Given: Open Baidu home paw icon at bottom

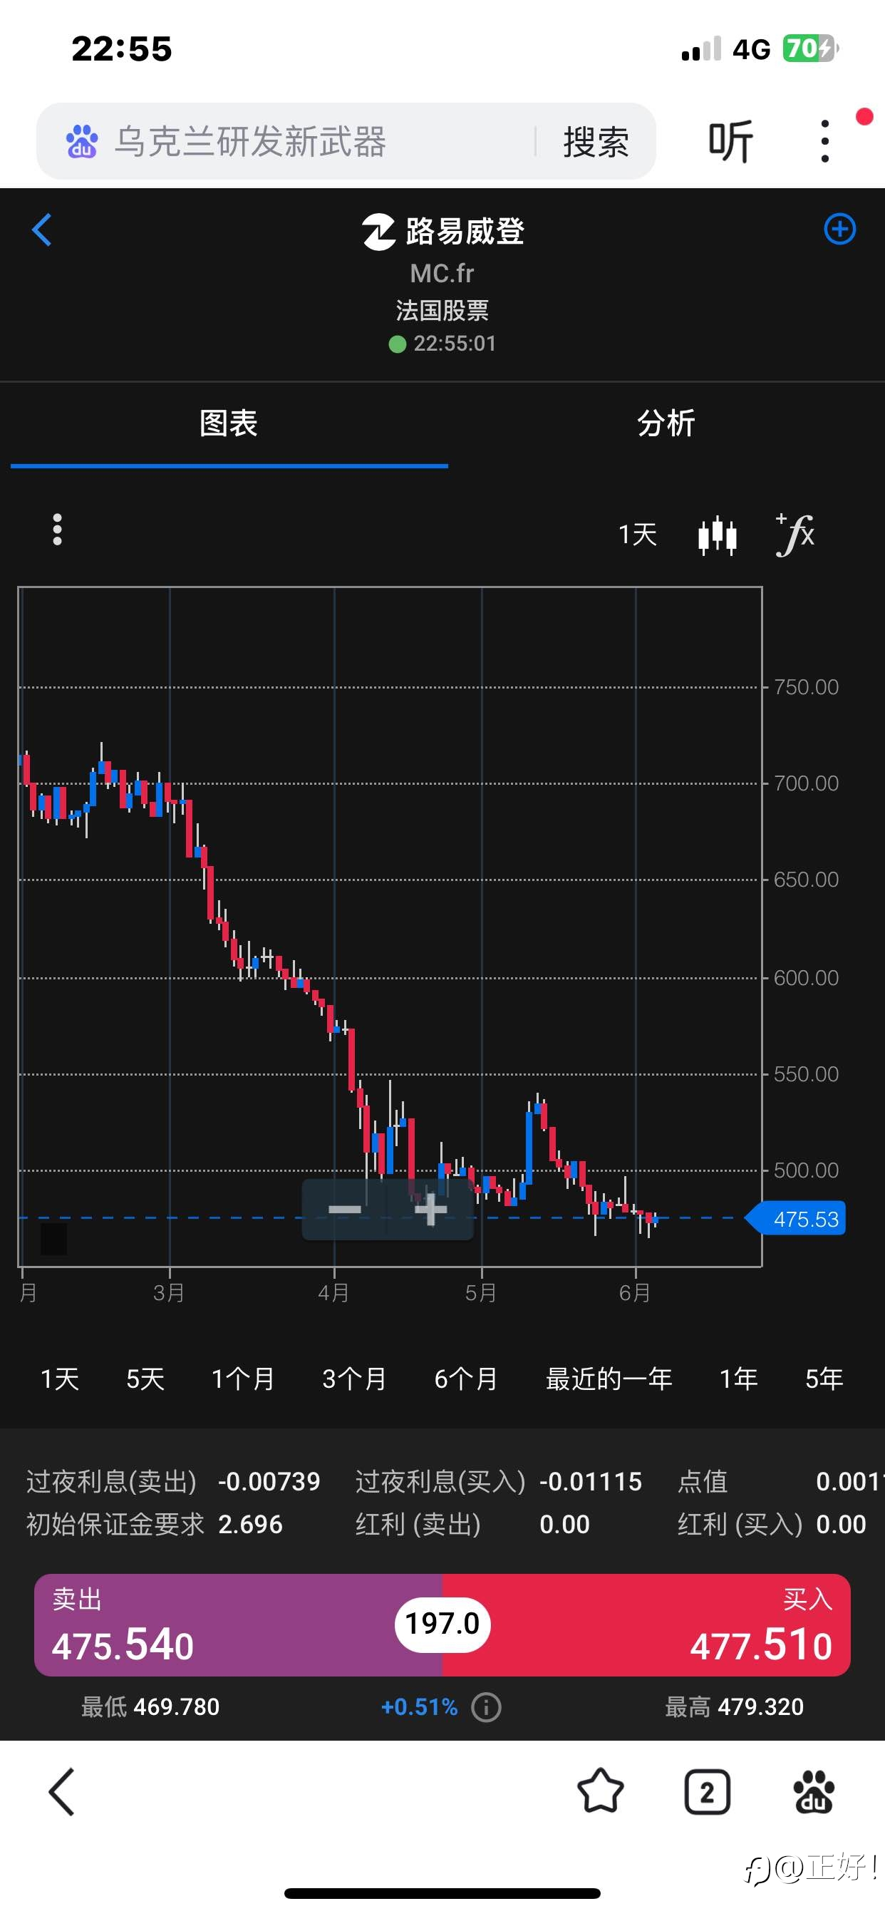Looking at the screenshot, I should 814,1793.
